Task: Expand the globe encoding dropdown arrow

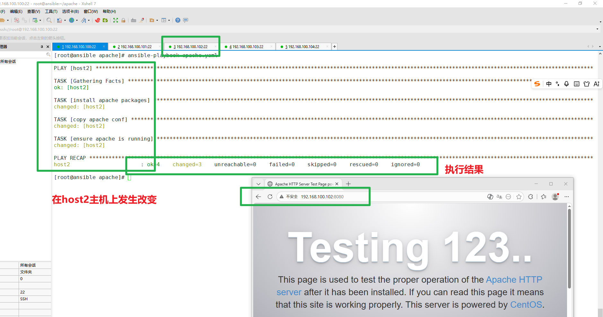Action: click(x=77, y=21)
